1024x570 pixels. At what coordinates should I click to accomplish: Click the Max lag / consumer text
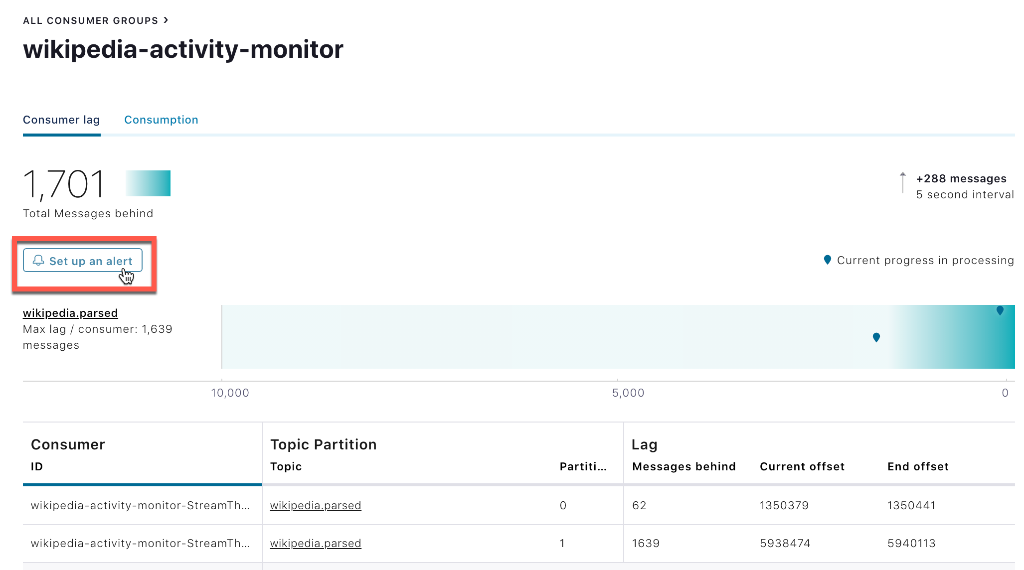pyautogui.click(x=98, y=337)
